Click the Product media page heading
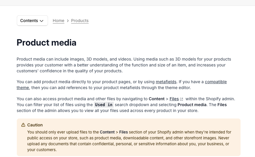The width and height of the screenshot is (255, 157). 47,43
